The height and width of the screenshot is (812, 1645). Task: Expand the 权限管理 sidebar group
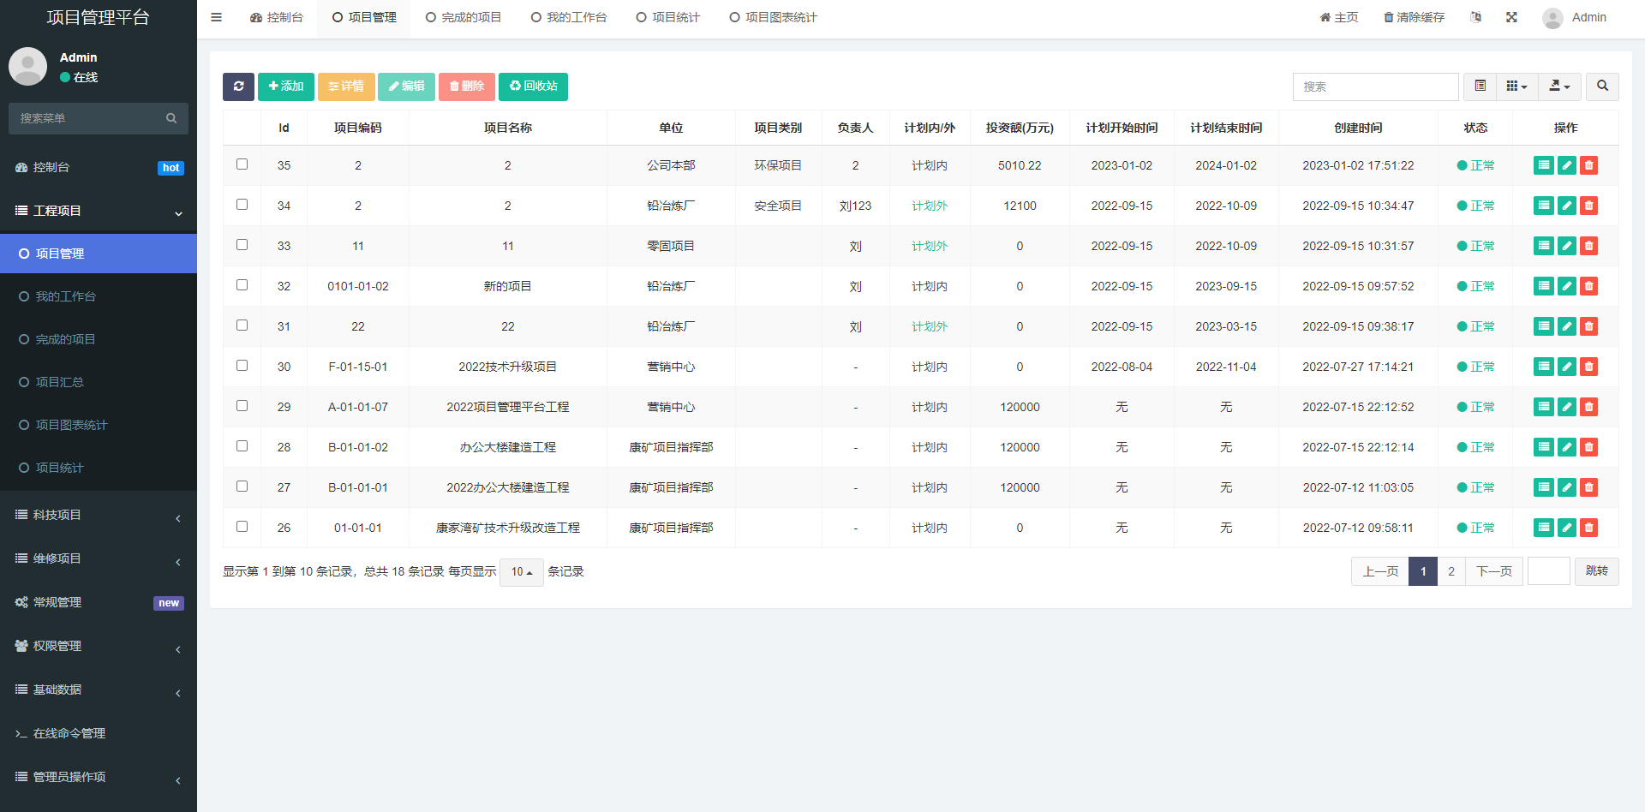tap(99, 646)
